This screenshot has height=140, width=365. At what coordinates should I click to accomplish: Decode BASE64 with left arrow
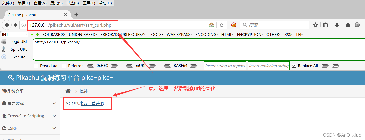click(167, 66)
